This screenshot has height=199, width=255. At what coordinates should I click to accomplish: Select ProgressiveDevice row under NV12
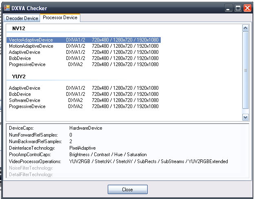(x=84, y=64)
